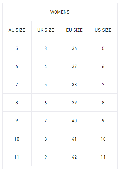This screenshot has width=120, height=169.
Task: Click EU size 38 cell
Action: click(75, 84)
